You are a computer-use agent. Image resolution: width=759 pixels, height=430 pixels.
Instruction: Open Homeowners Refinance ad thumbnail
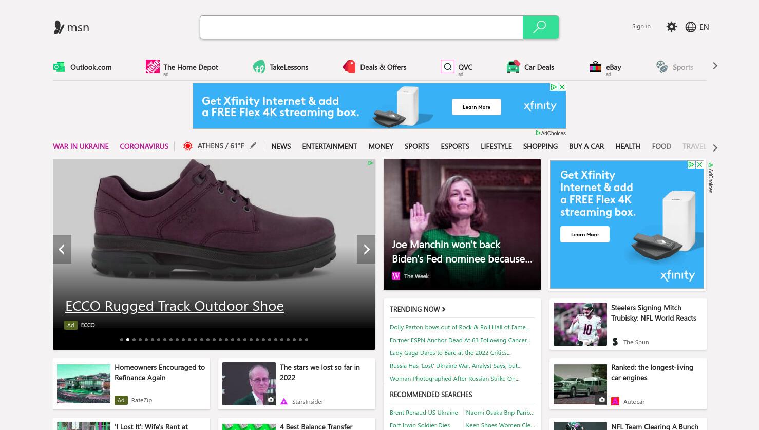[x=84, y=384]
